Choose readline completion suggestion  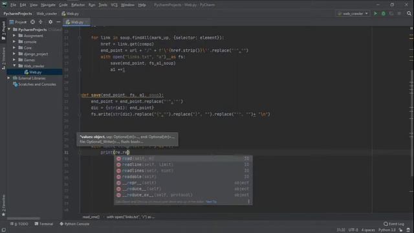click(183, 164)
